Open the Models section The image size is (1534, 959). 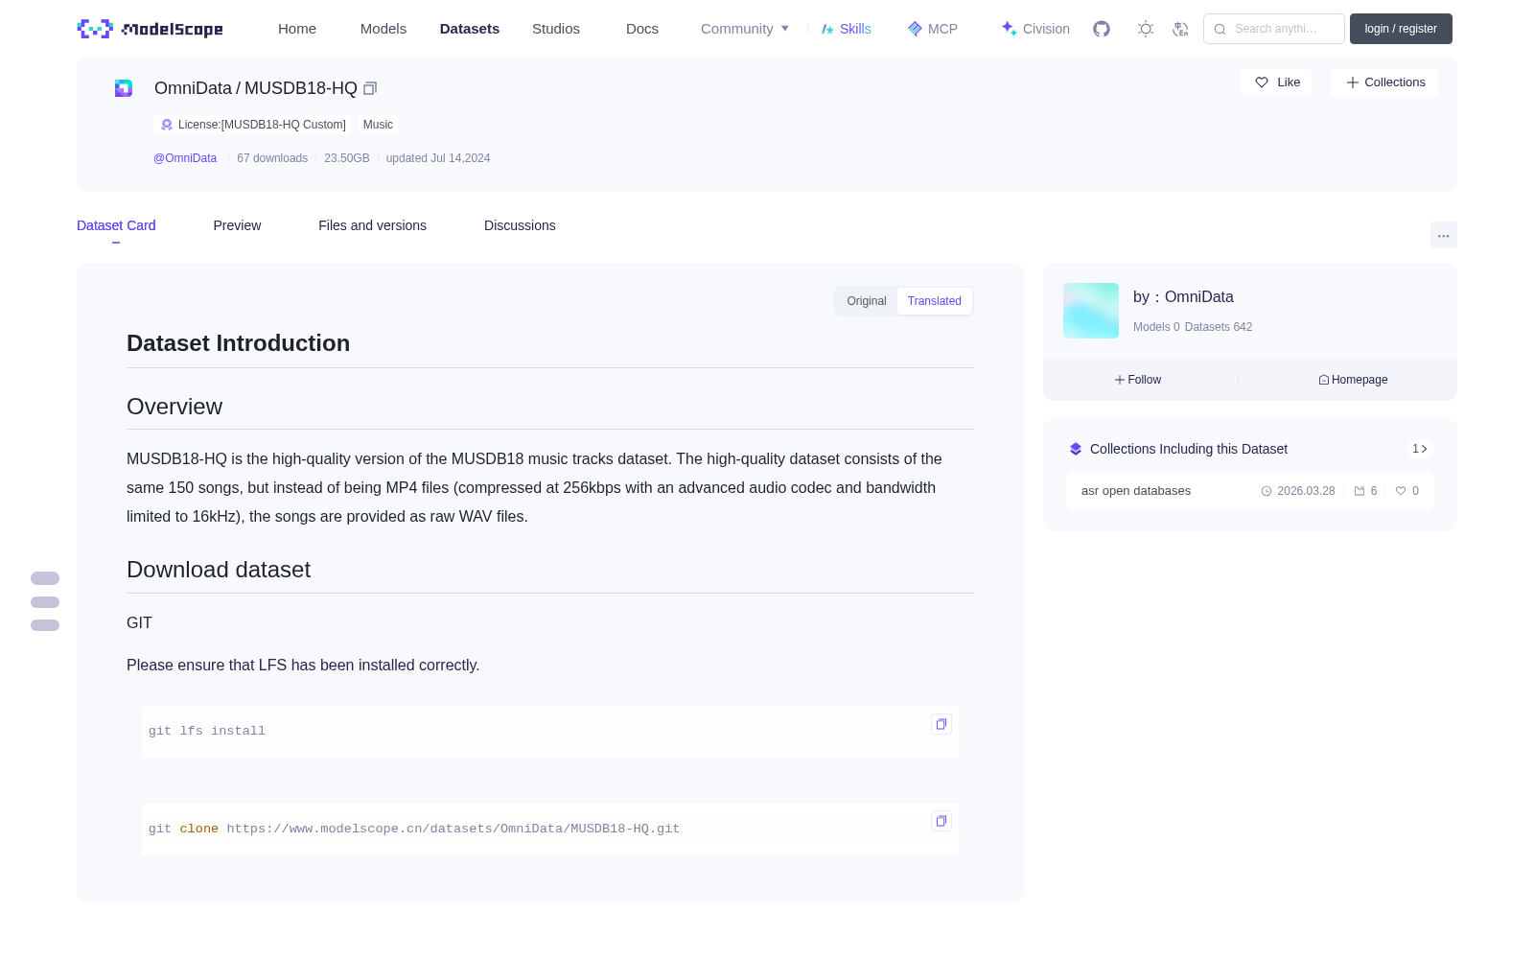click(x=383, y=29)
